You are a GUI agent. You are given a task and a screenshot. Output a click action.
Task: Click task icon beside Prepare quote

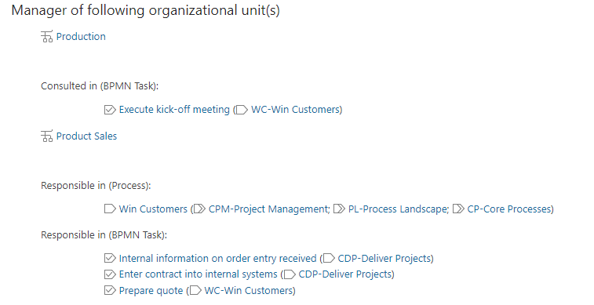110,291
